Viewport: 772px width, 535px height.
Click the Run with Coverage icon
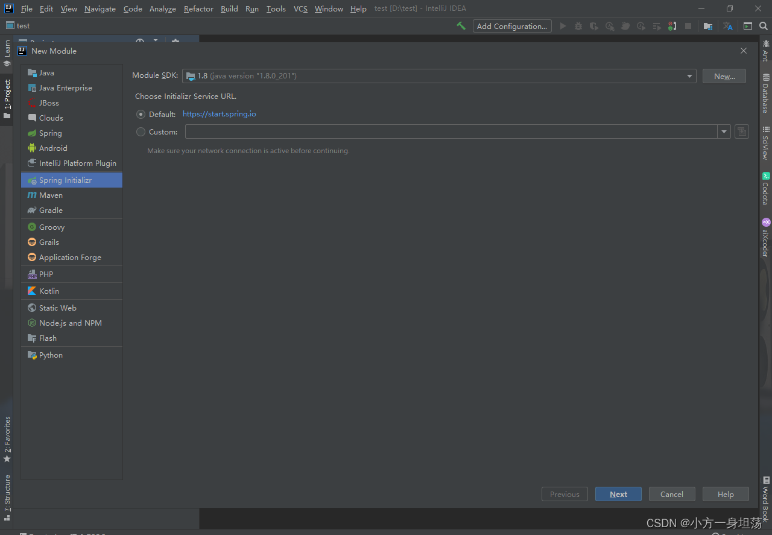594,26
